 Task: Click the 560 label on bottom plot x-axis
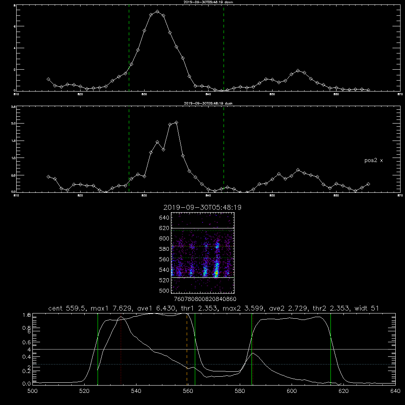pos(188,391)
